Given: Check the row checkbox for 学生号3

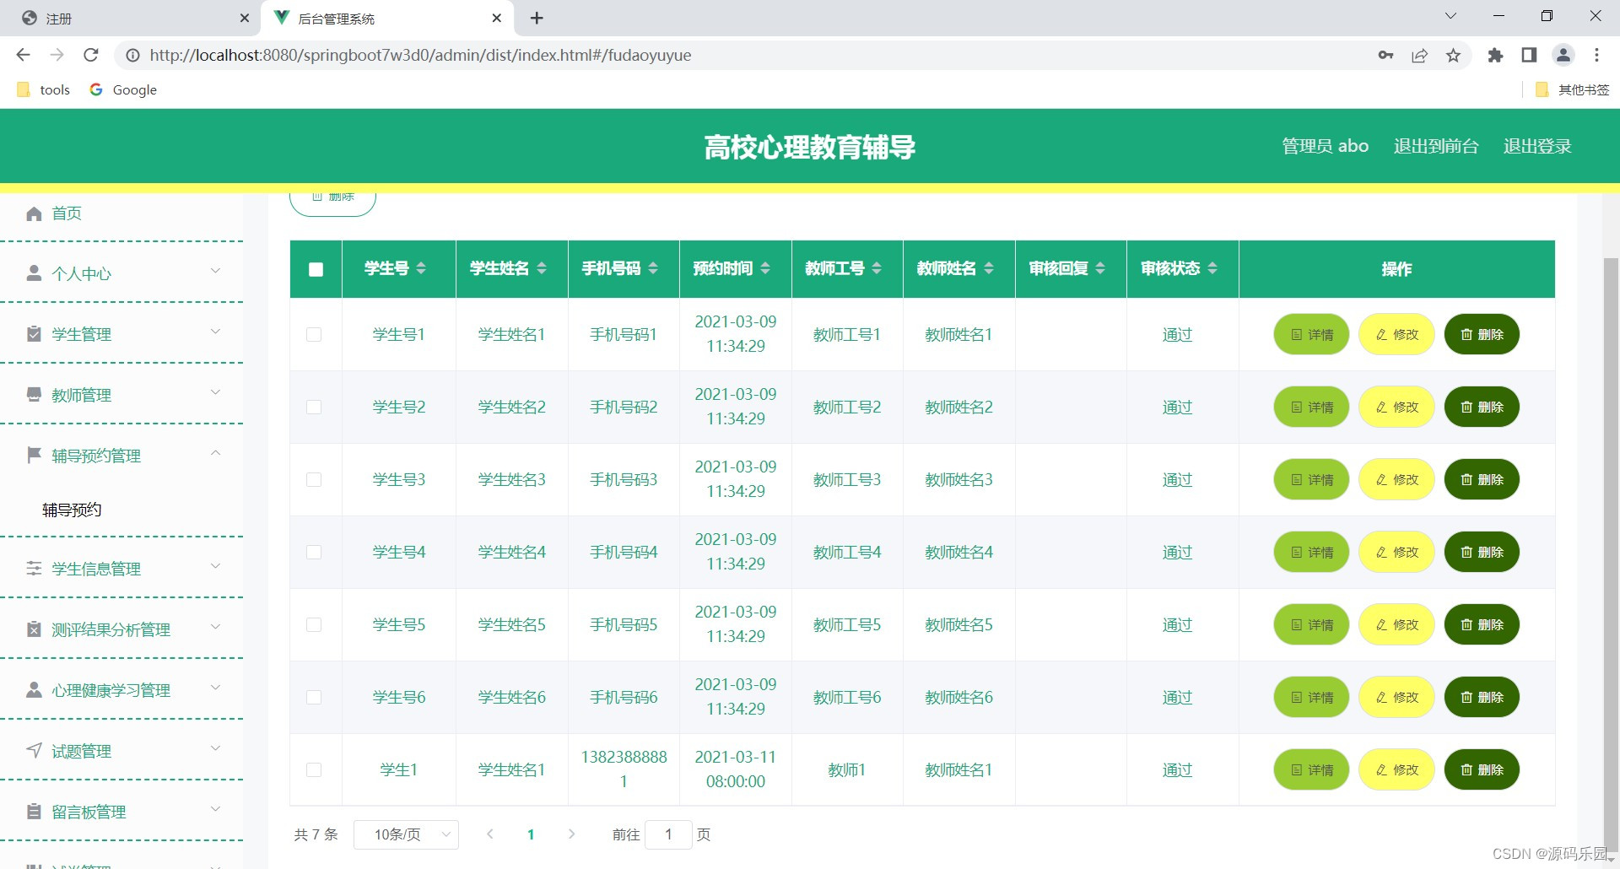Looking at the screenshot, I should point(314,479).
